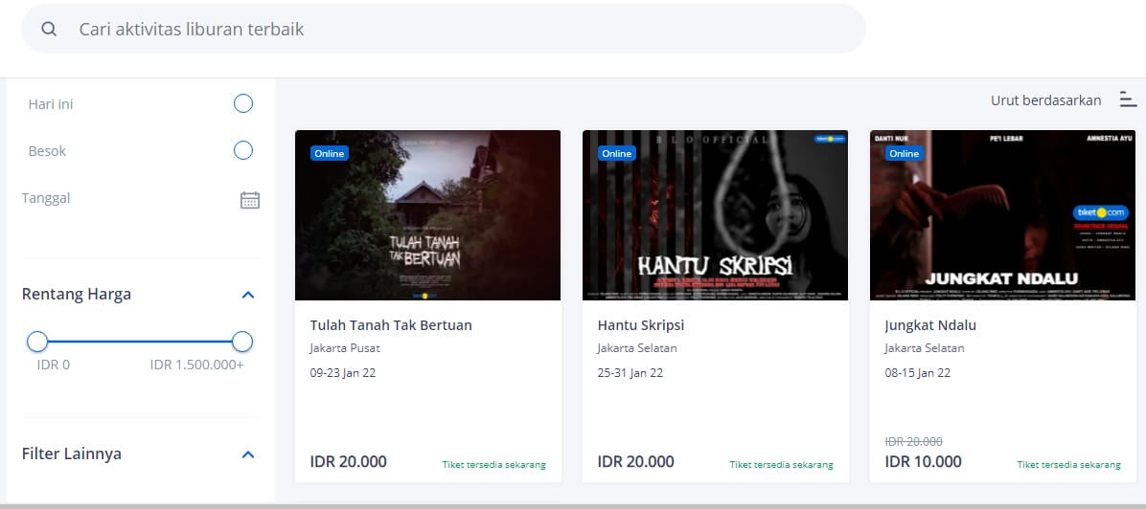The image size is (1146, 509).
Task: Click the Filter Lainnya heading
Action: click(x=72, y=454)
